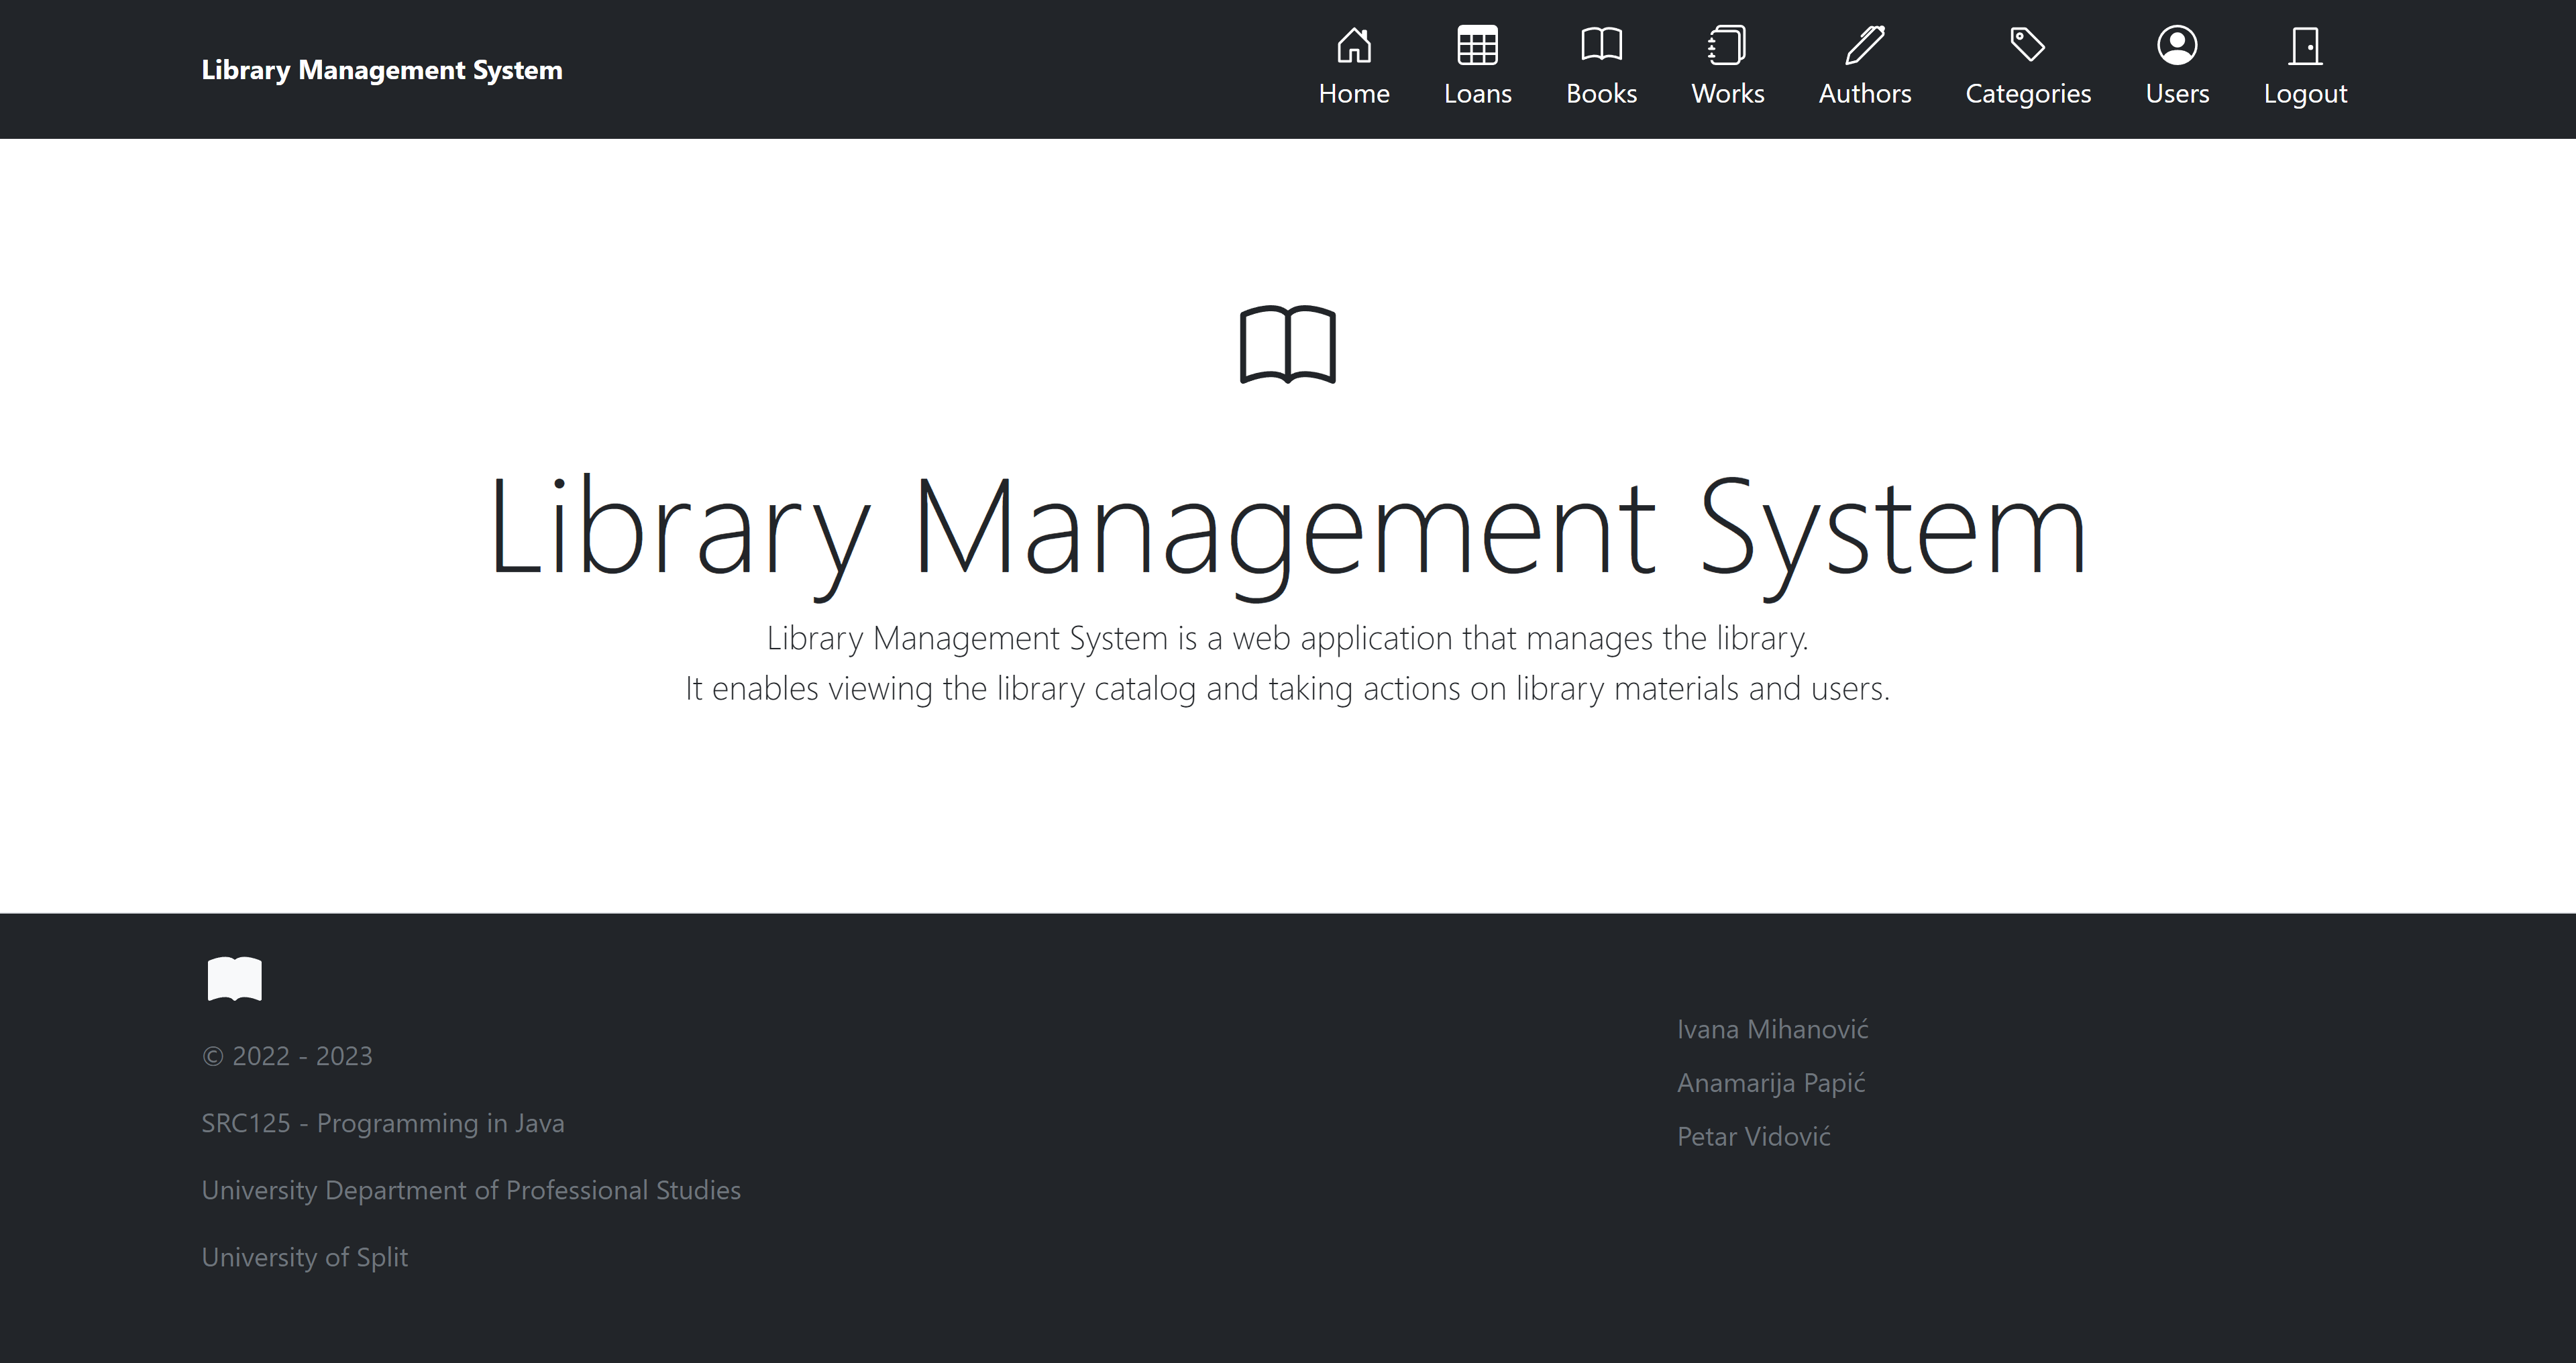Open Loans via the grid icon
Image resolution: width=2576 pixels, height=1363 pixels.
point(1477,45)
